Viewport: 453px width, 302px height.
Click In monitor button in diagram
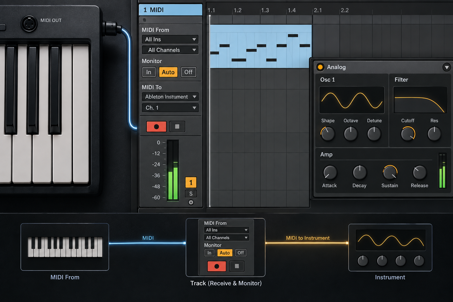209,253
